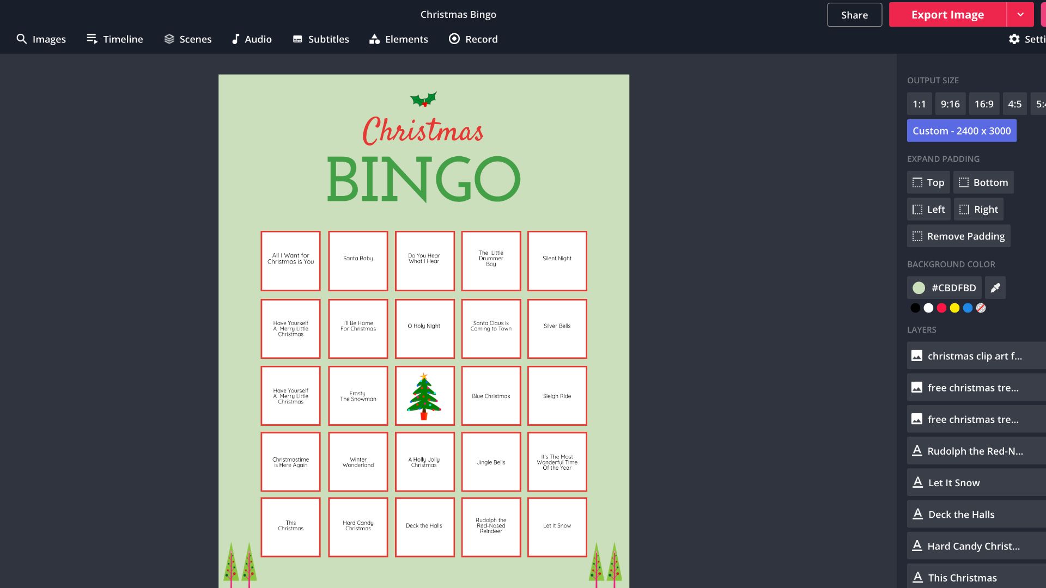Pick a background color with the eyedropper
This screenshot has width=1046, height=588.
coord(995,287)
